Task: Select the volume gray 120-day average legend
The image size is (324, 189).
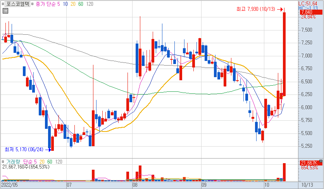Action: (x=59, y=162)
